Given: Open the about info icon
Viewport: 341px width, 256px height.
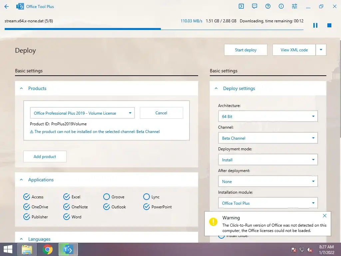Looking at the screenshot, I should point(281,6).
